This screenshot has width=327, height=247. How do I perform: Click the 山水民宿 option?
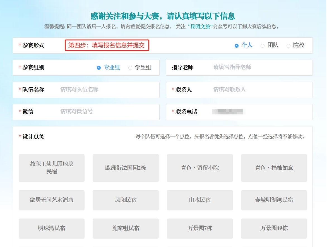click(x=200, y=200)
